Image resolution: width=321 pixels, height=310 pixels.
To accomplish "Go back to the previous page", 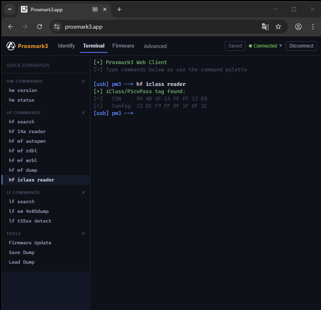I will click(10, 27).
